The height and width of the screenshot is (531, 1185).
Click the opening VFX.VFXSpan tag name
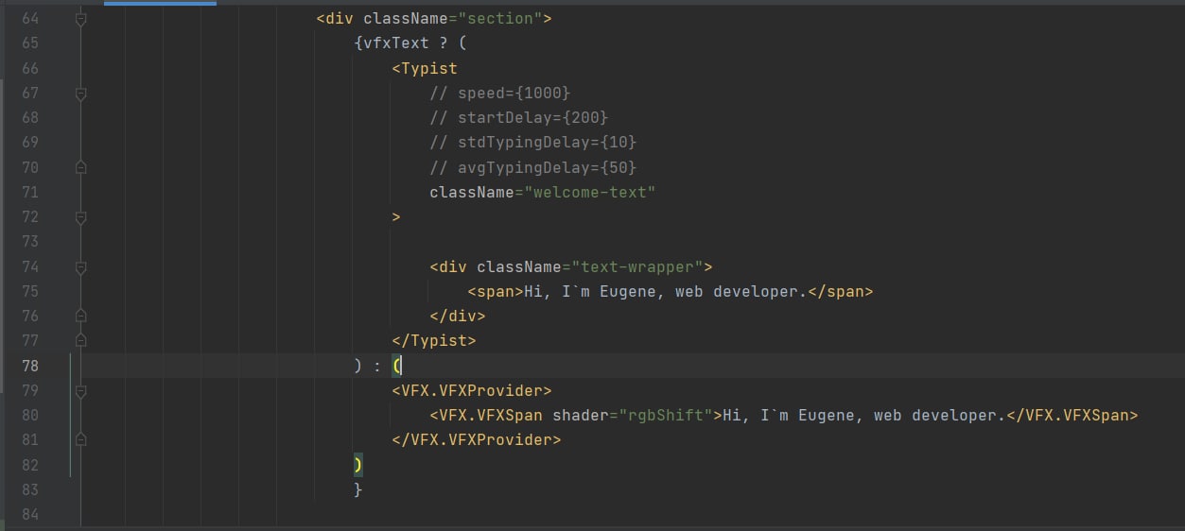(x=491, y=415)
